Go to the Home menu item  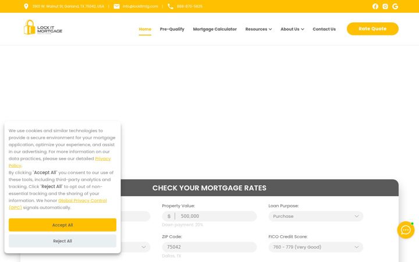click(145, 29)
